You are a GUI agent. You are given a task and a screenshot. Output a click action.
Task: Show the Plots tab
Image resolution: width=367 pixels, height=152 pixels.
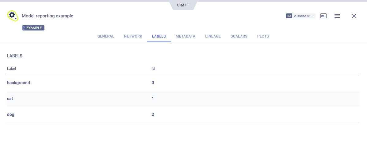click(263, 36)
